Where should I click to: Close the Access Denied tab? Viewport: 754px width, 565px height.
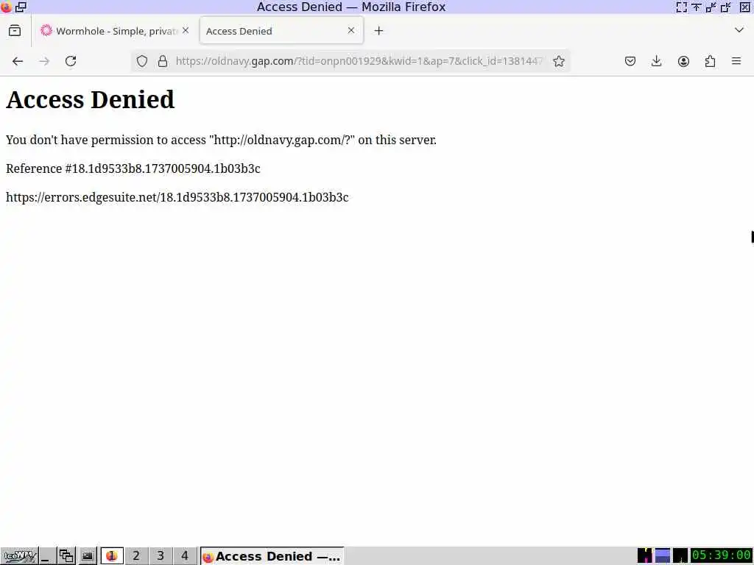point(351,30)
